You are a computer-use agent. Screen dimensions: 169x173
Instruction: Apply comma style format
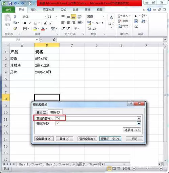tap(102, 23)
